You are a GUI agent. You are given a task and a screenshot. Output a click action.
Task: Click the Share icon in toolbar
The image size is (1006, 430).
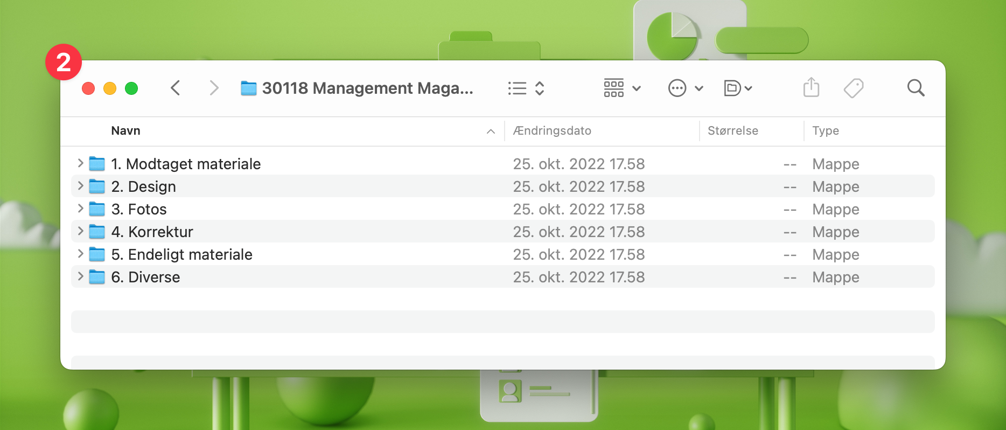tap(811, 88)
